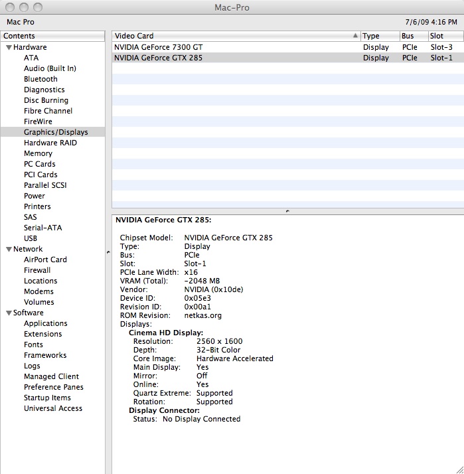
Task: Click the Contents column header
Action: click(x=52, y=36)
